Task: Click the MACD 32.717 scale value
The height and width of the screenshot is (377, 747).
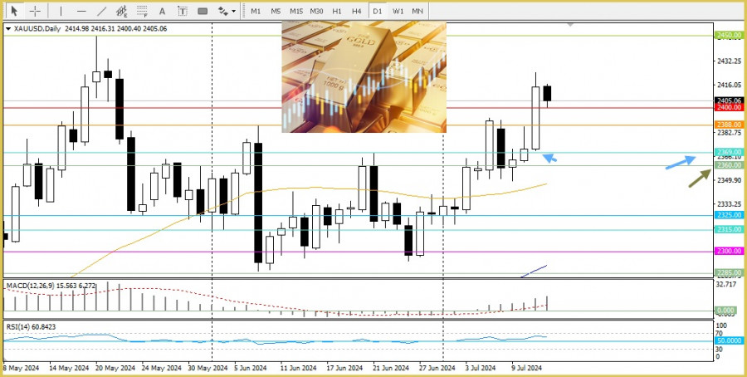Action: (726, 285)
